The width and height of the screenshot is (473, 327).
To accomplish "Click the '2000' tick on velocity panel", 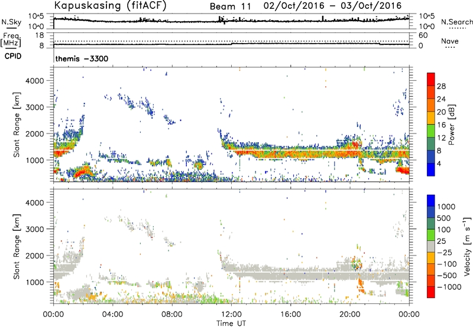I will (35, 256).
